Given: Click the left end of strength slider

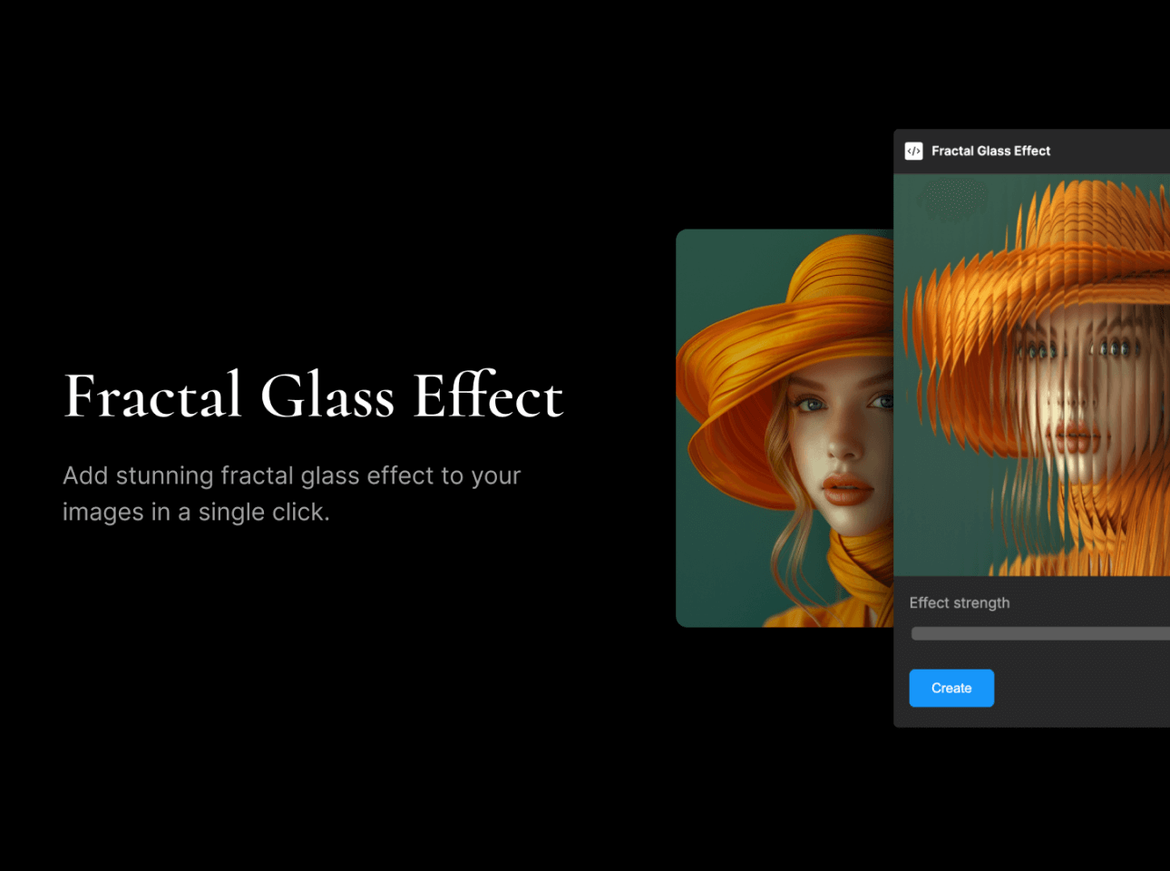Looking at the screenshot, I should click(x=918, y=634).
